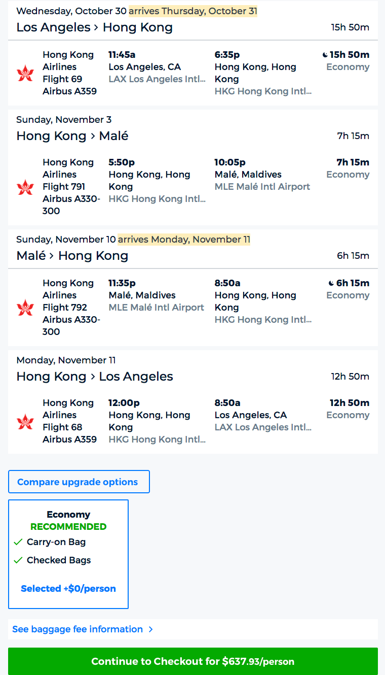Continue to Checkout for $637.93/person
This screenshot has height=675, width=385.
(192, 661)
